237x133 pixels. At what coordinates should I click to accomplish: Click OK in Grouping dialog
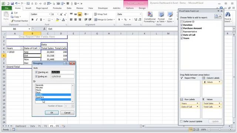click(x=52, y=113)
